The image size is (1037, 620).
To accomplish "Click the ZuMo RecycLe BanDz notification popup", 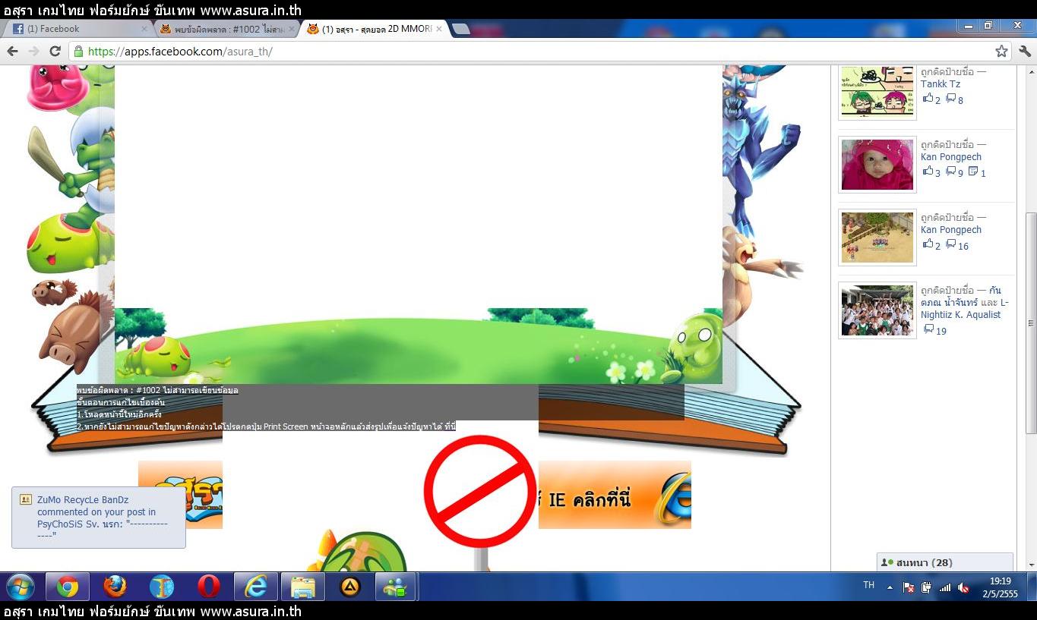I will point(99,518).
